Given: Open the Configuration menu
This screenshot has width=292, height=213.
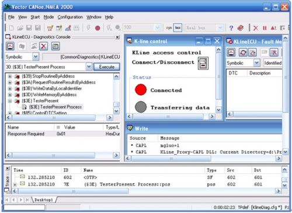Looking at the screenshot, I should [x=70, y=17].
